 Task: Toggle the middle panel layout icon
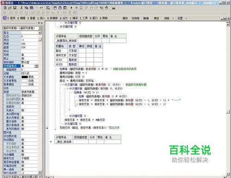point(60,8)
